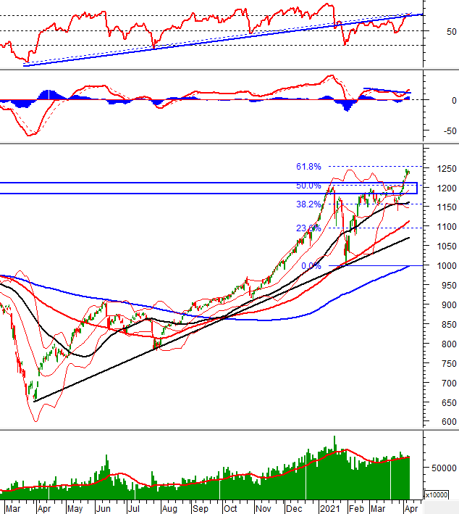
Task: Click the 38.2% Fibonacci level label
Action: coord(308,204)
